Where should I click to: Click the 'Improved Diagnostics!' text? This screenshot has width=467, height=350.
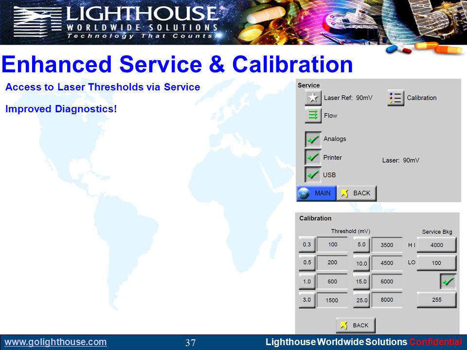point(61,109)
